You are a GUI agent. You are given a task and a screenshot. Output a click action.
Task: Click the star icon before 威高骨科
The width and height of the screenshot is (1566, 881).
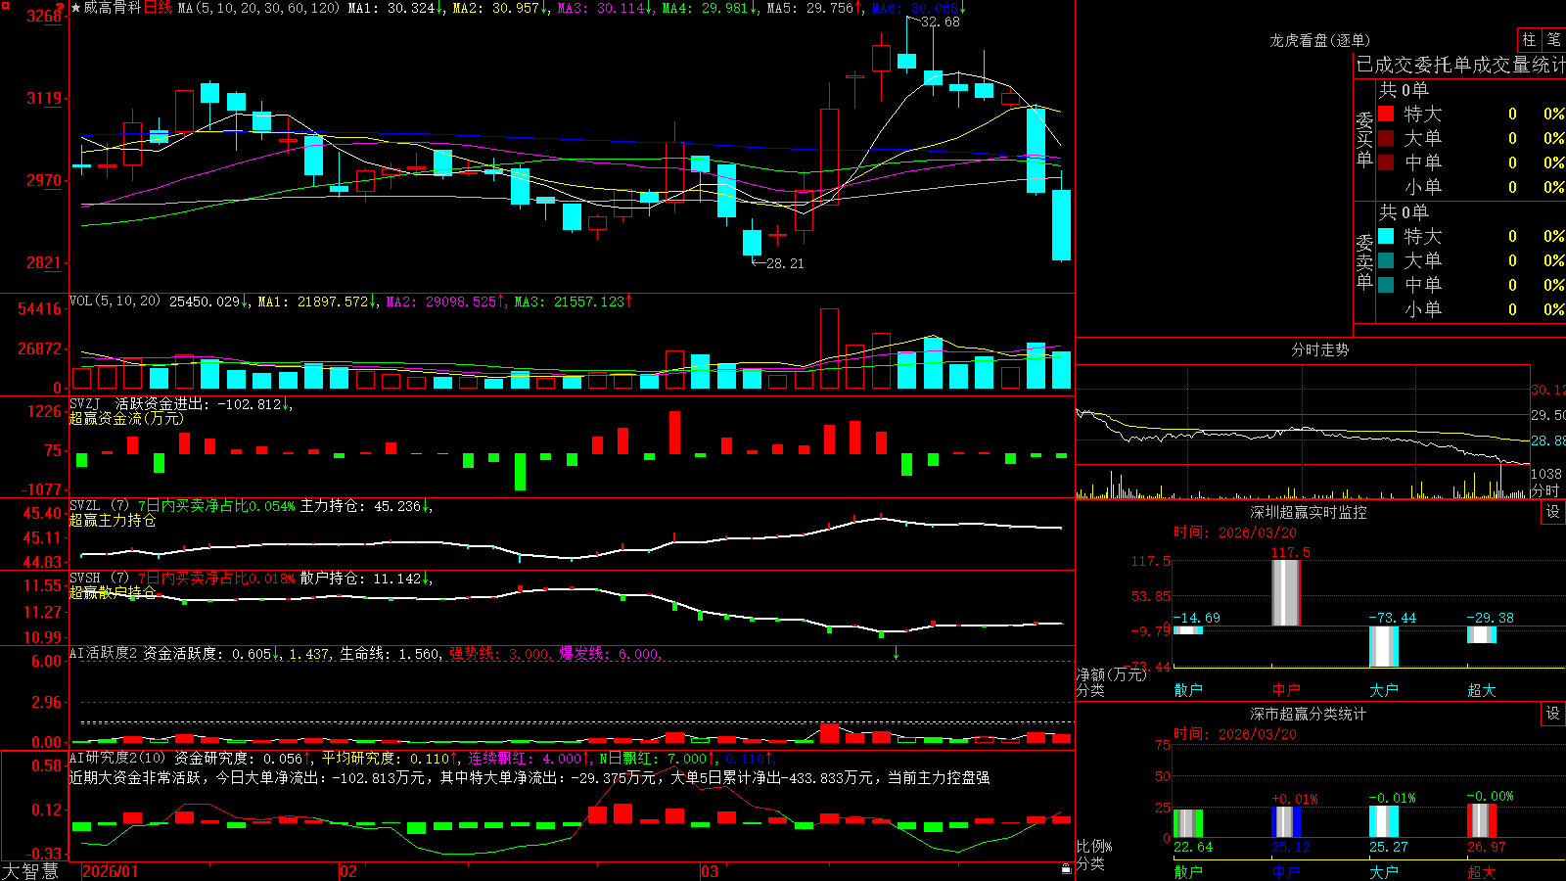coord(76,8)
